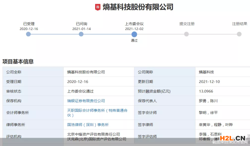Click the 已受理 timeline node dot

pos(28,34)
